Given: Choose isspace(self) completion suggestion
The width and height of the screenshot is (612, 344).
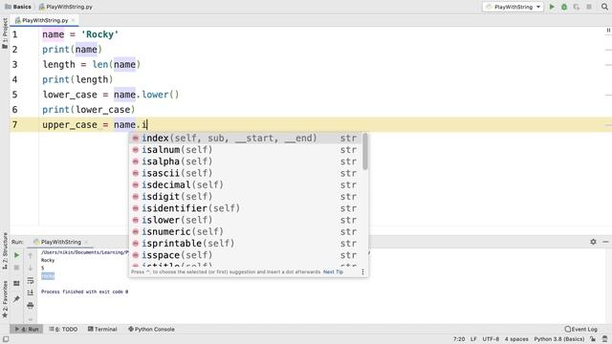Looking at the screenshot, I should click(246, 255).
